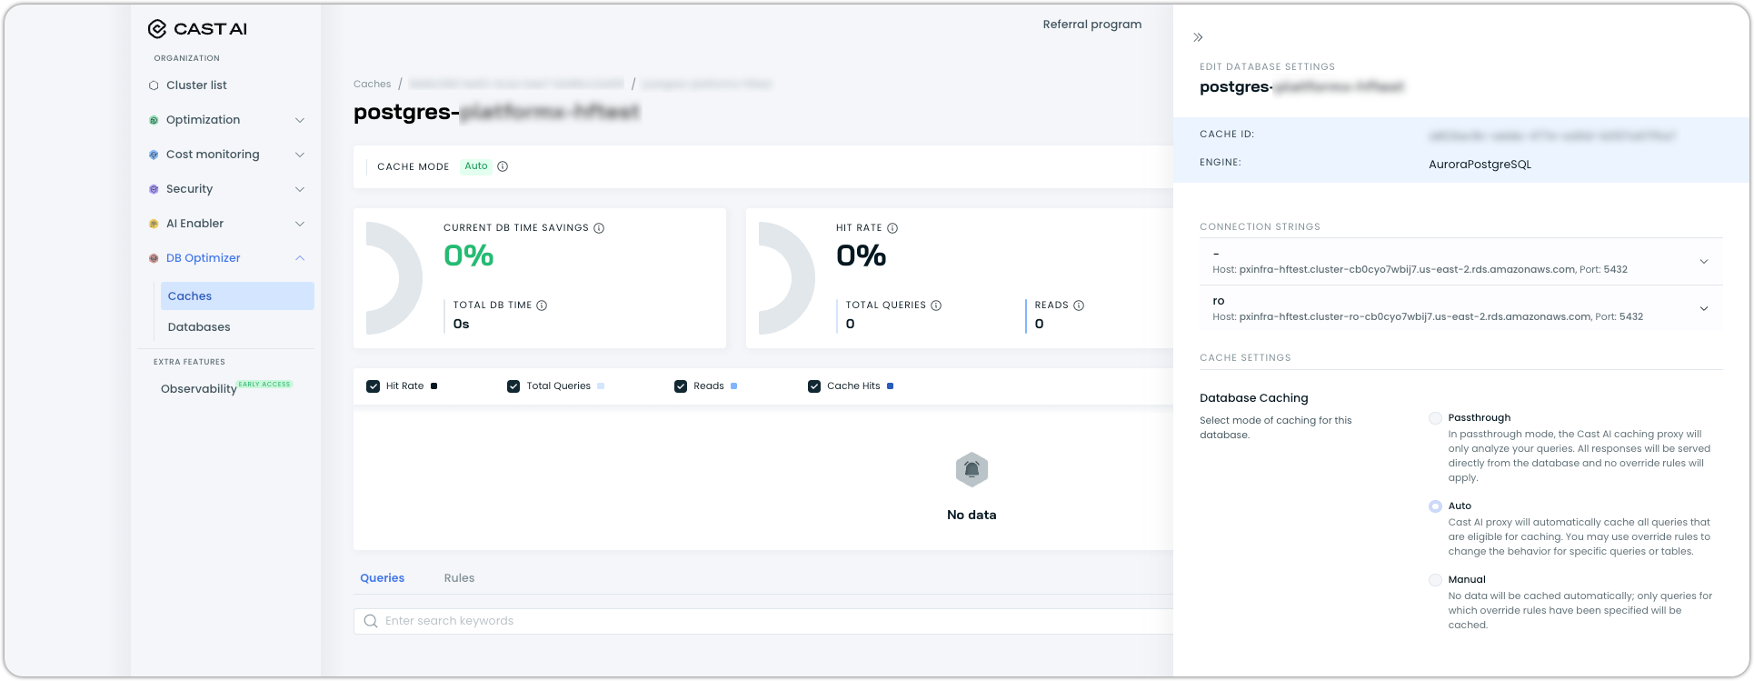Click the Security sidebar icon

(x=154, y=189)
